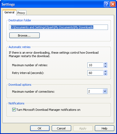Screen dimensions: 117x134
Task: Click the question mark help icon in title bar
Action: coord(107,4)
